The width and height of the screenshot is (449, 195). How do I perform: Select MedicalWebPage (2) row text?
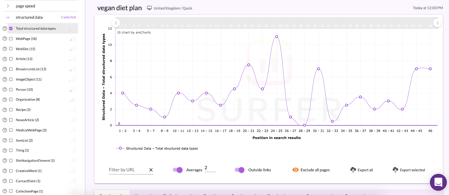click(x=31, y=130)
